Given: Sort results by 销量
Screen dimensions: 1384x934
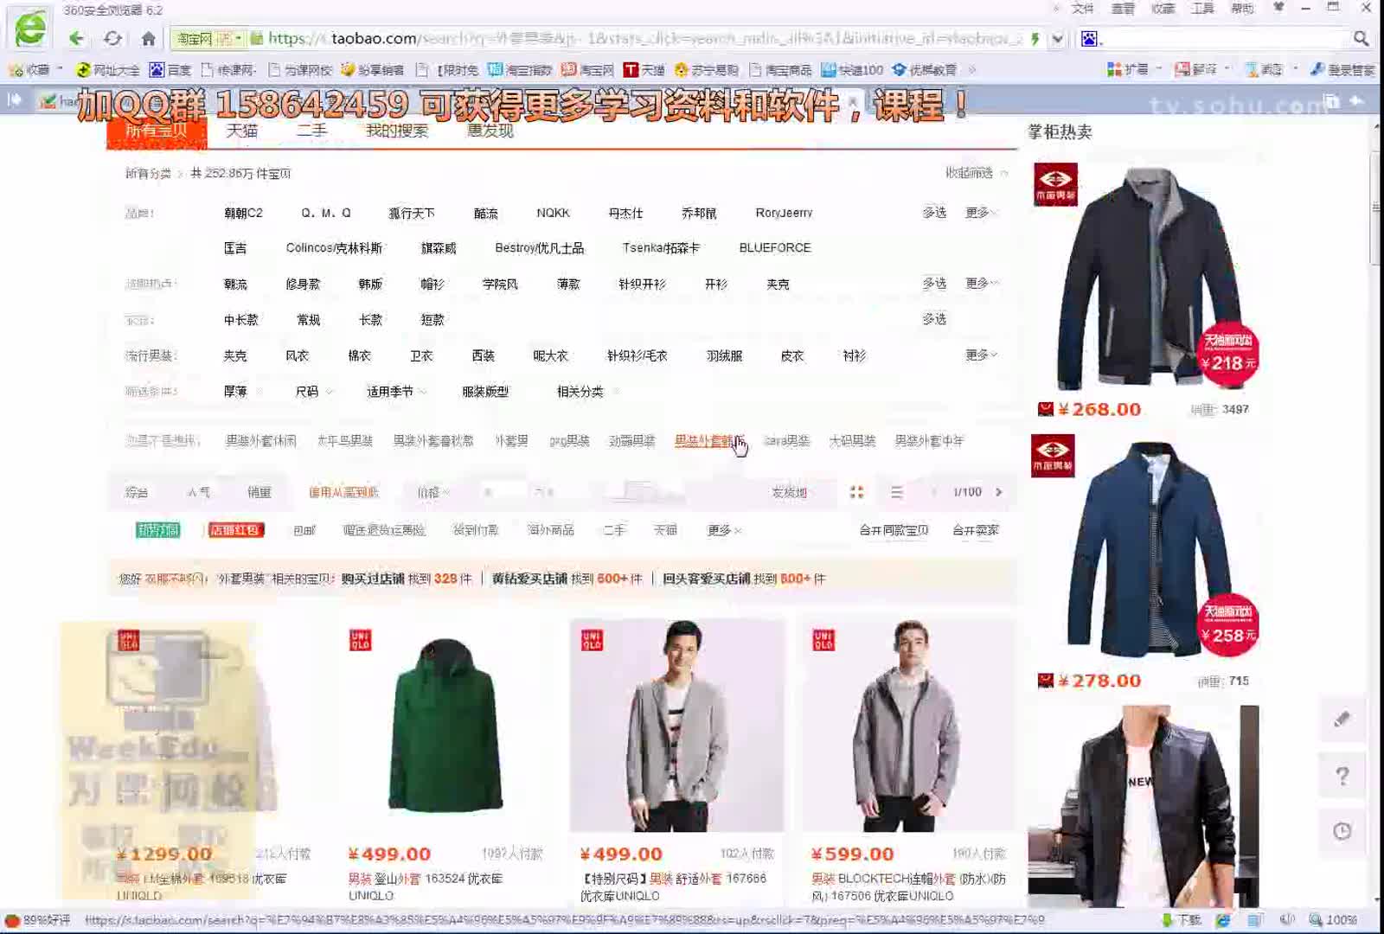Looking at the screenshot, I should tap(259, 492).
